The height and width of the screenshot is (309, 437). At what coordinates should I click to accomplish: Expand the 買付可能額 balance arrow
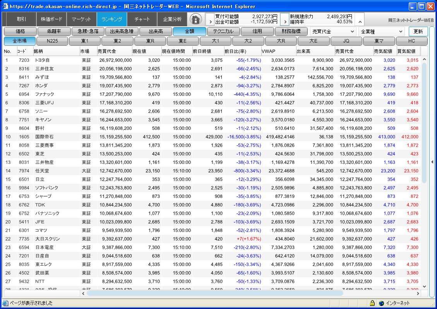click(209, 19)
